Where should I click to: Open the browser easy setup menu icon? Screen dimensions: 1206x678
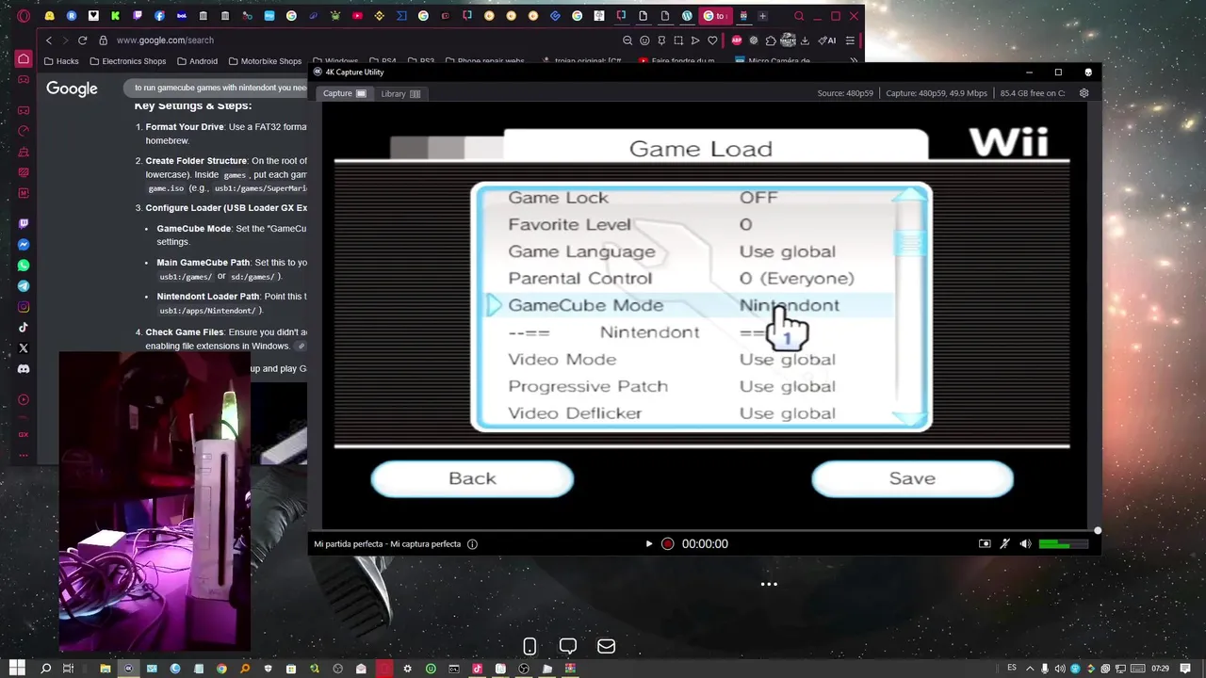850,40
